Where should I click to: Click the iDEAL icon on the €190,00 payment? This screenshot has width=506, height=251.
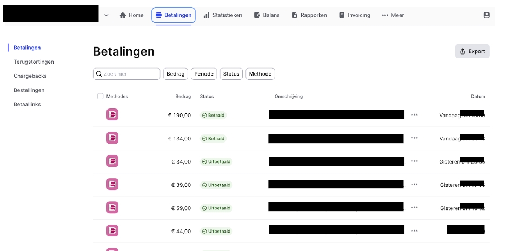click(x=112, y=114)
